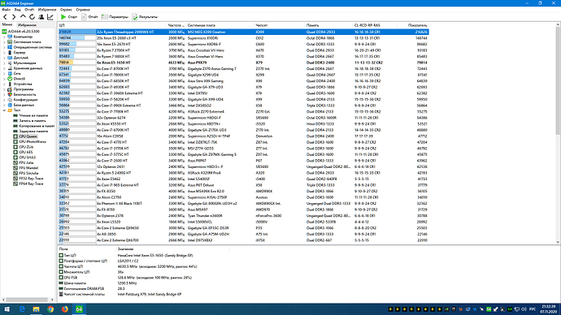This screenshot has height=315, width=561.
Task: Expand the Системная плата tree node
Action: [4, 41]
